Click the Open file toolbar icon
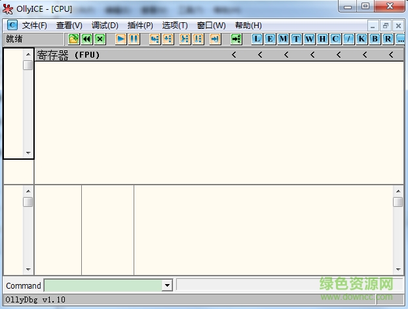Viewport: 408px width, 309px height. pos(73,39)
